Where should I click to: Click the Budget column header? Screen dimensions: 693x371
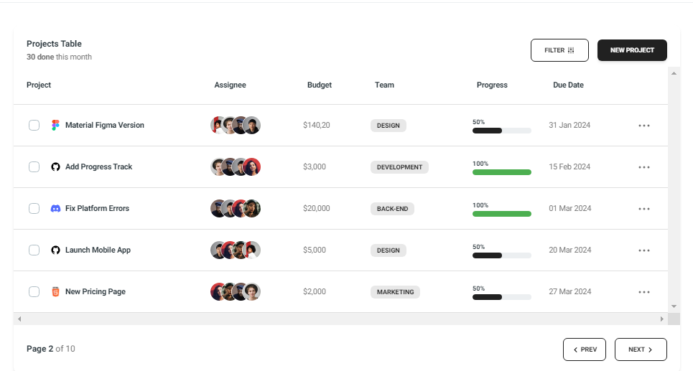[x=320, y=85]
